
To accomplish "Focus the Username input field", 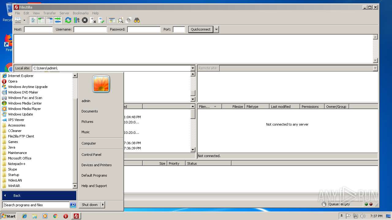I will point(90,29).
